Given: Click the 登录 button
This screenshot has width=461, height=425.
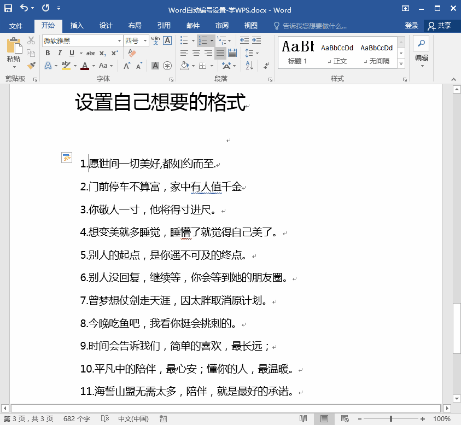Looking at the screenshot, I should 411,25.
